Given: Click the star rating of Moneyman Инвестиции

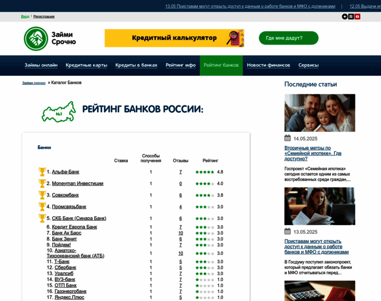Looking at the screenshot, I should coord(205,184).
